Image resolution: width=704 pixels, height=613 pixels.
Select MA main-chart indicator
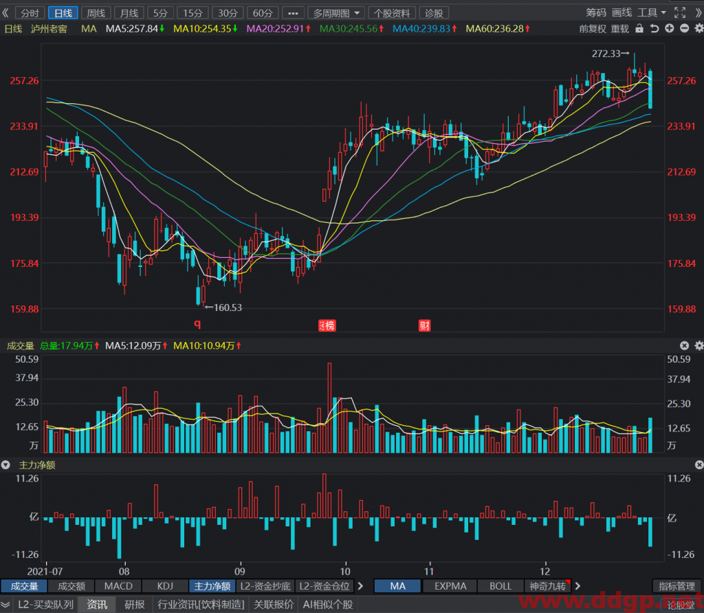click(397, 586)
